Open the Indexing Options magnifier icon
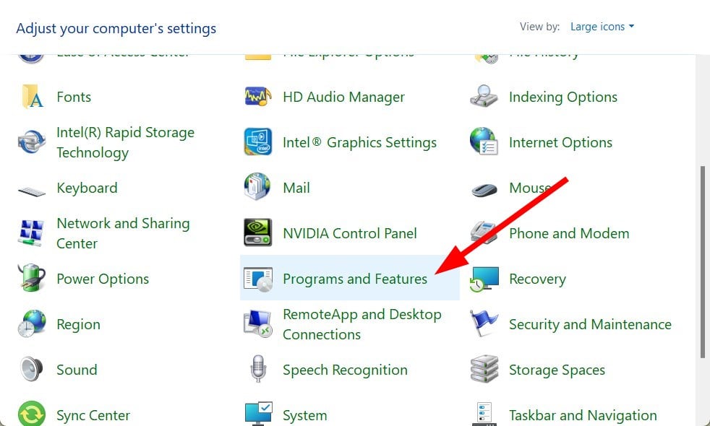 point(484,96)
